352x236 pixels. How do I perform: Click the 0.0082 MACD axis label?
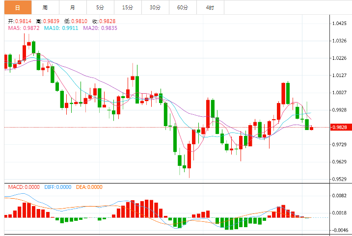[339, 196]
